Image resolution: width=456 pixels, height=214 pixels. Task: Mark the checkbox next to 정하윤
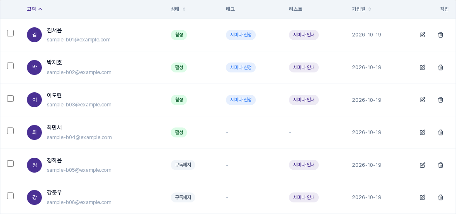[10, 164]
